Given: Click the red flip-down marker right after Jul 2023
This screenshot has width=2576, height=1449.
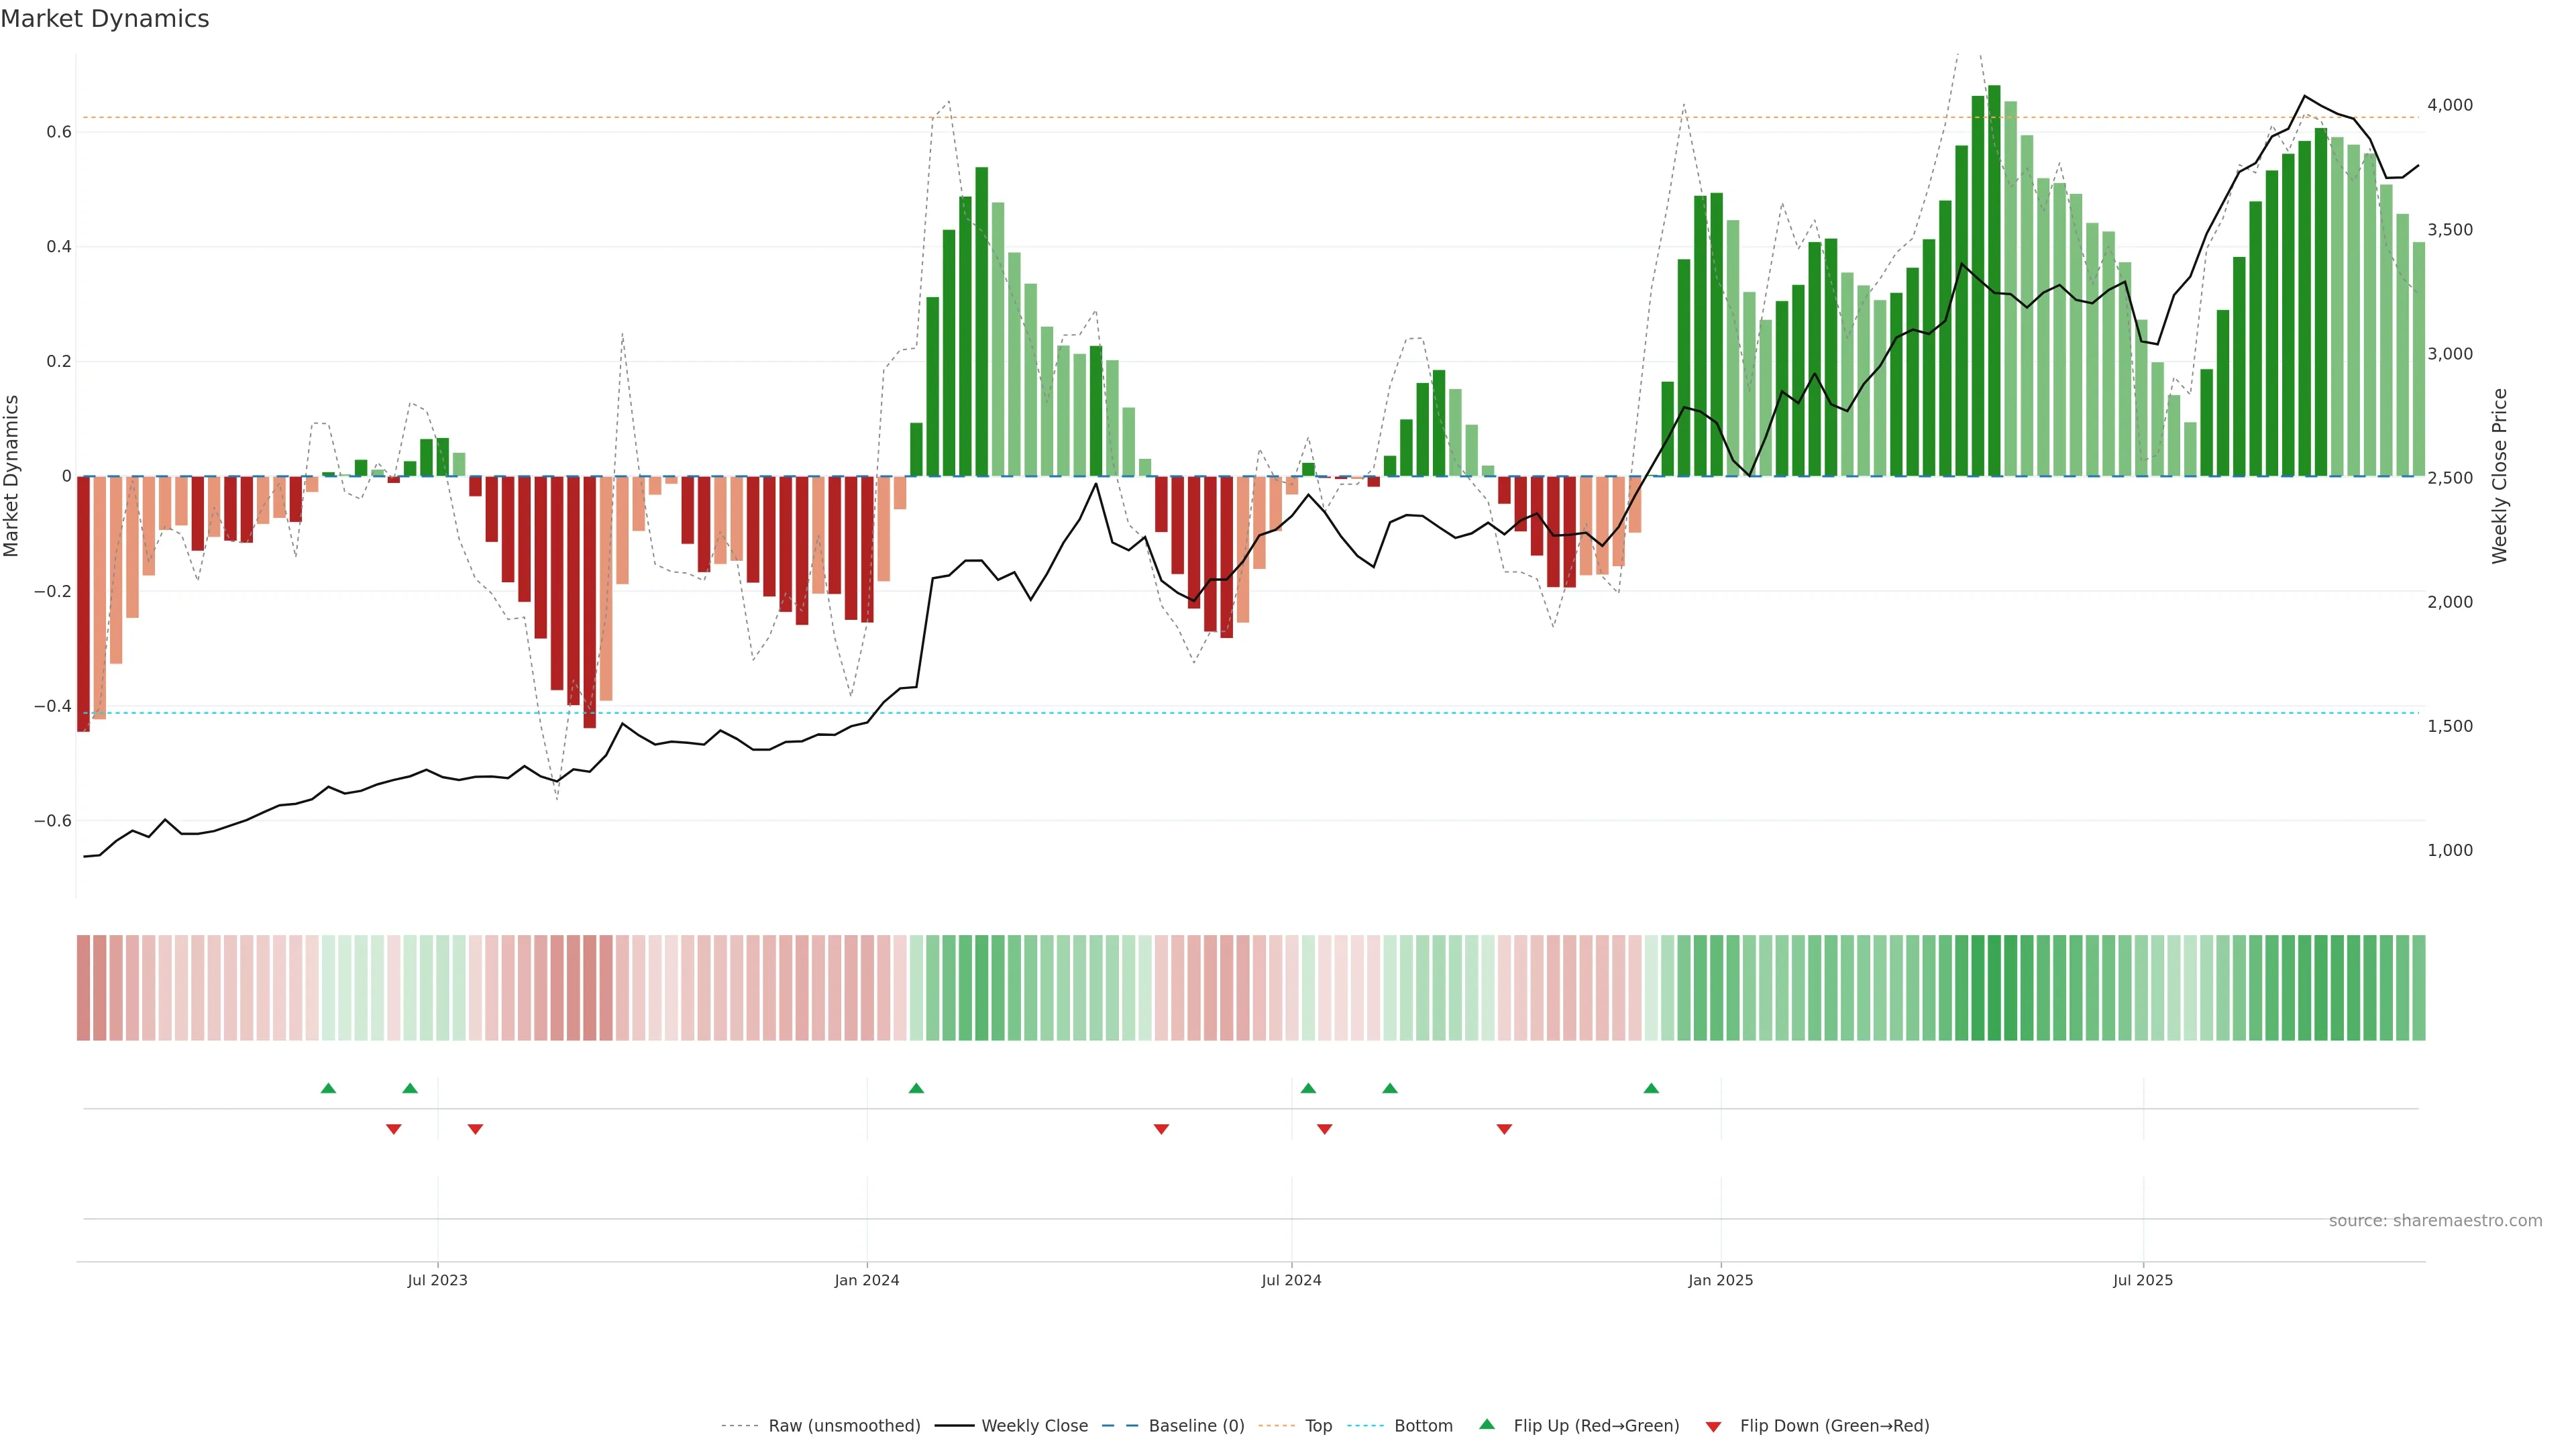Looking at the screenshot, I should [475, 1129].
